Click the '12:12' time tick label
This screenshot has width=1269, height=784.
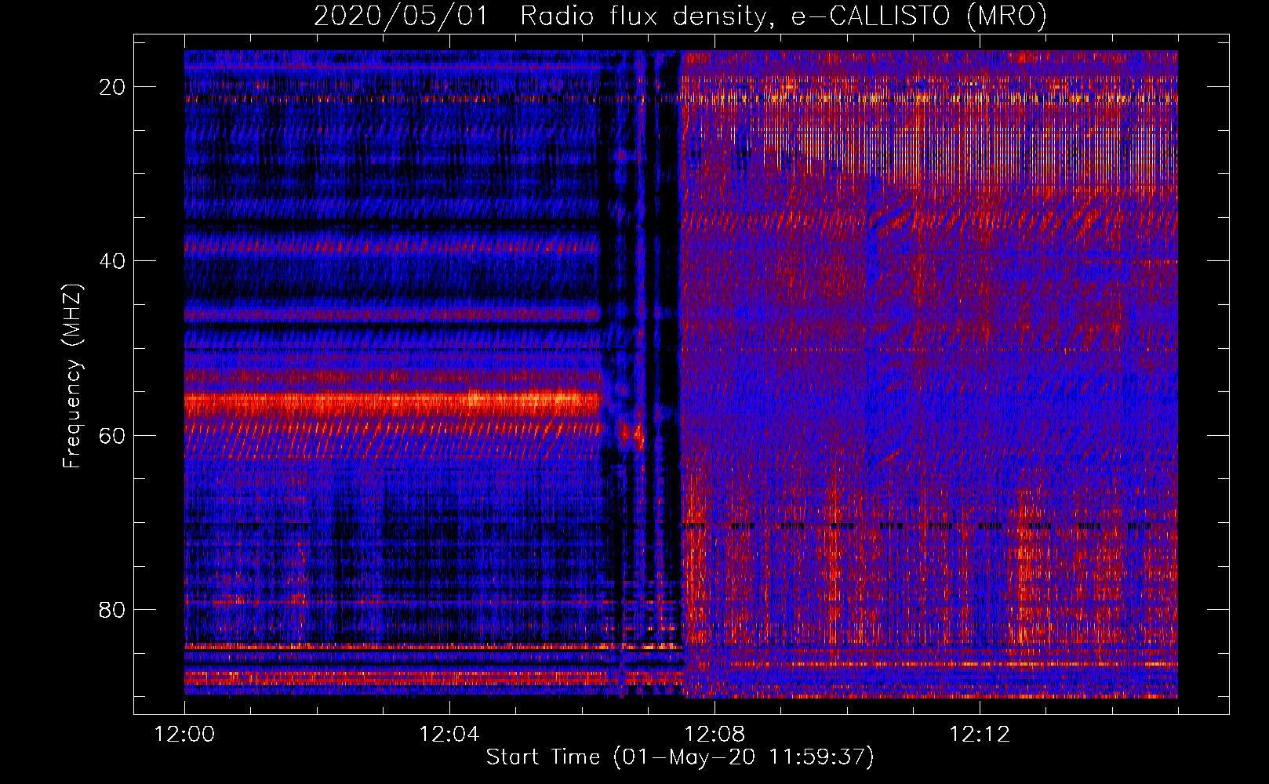(x=980, y=735)
